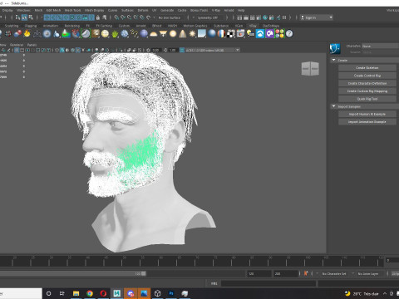Click the wood texture shelf icon
This screenshot has height=299, width=399.
click(96, 34)
